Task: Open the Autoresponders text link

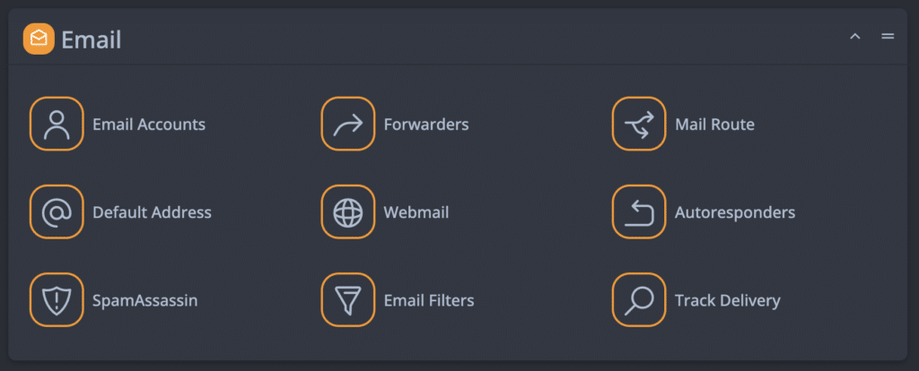Action: pyautogui.click(x=735, y=213)
